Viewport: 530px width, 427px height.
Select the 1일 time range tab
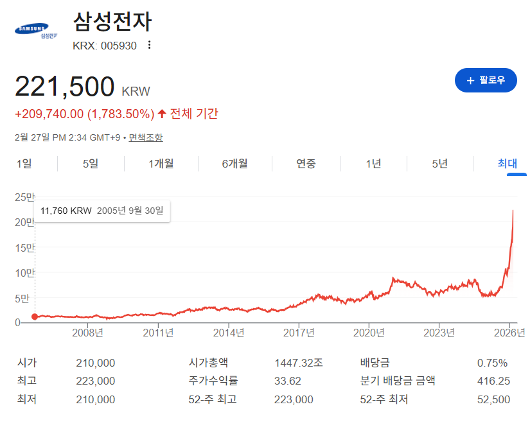point(24,164)
